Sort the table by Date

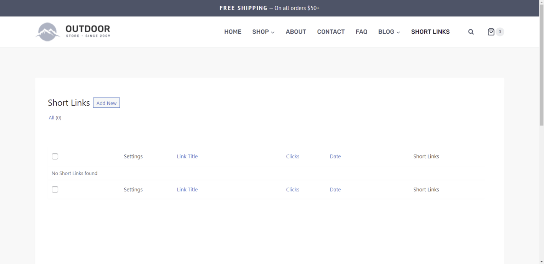click(x=335, y=156)
